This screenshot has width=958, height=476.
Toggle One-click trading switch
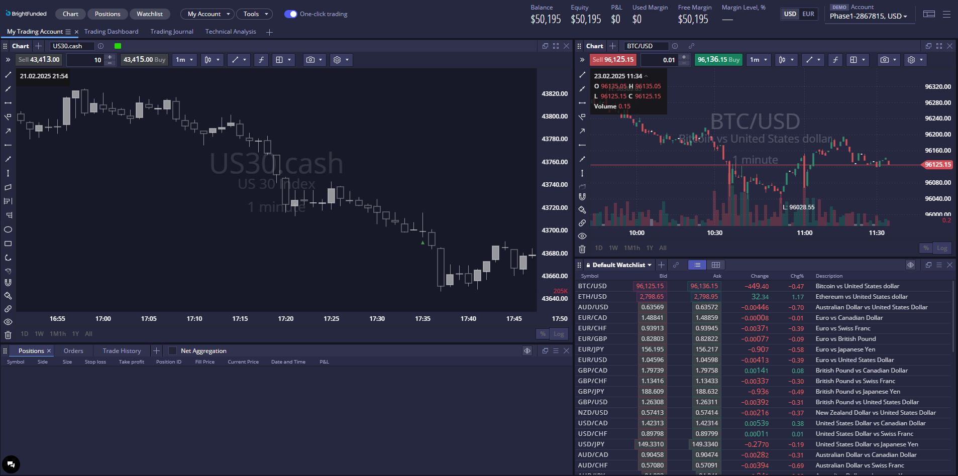point(290,14)
